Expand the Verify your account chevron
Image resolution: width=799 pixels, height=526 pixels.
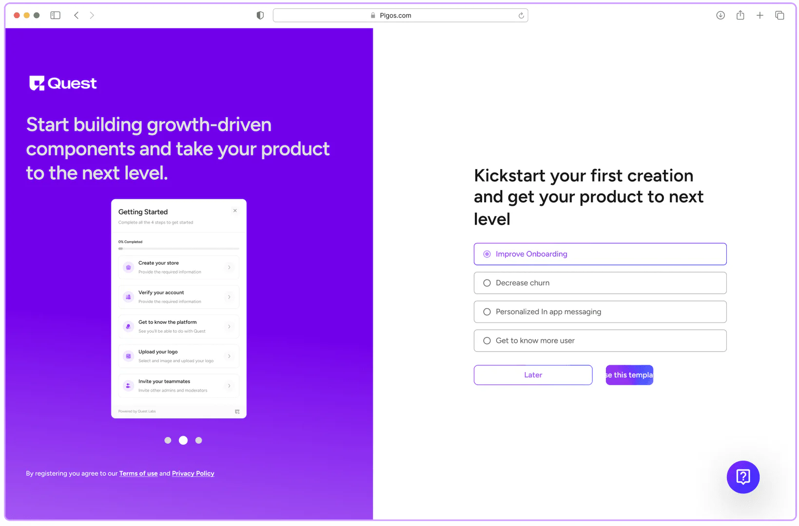click(x=229, y=297)
